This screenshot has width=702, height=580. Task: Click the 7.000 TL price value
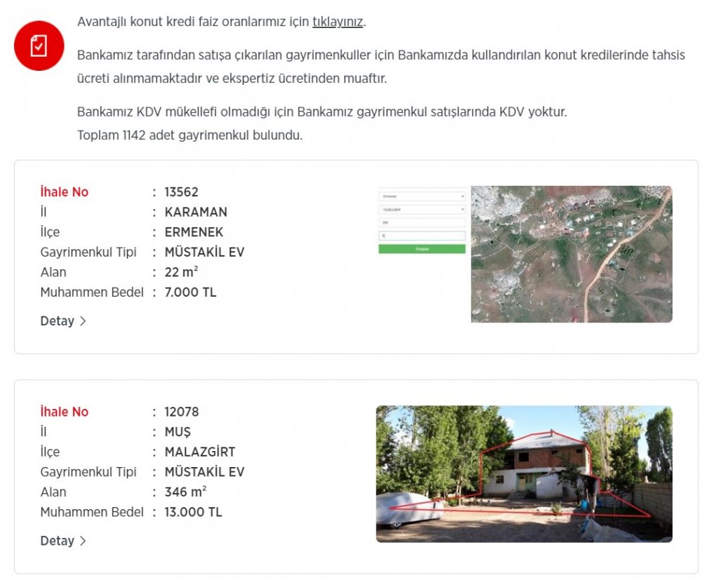pos(190,292)
